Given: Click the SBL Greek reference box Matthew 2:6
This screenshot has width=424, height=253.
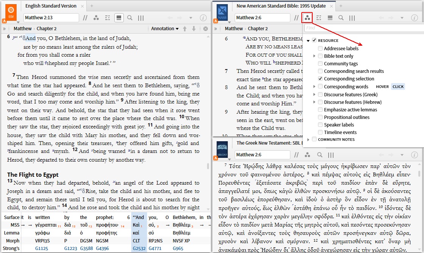Looking at the screenshot, I should 262,155.
